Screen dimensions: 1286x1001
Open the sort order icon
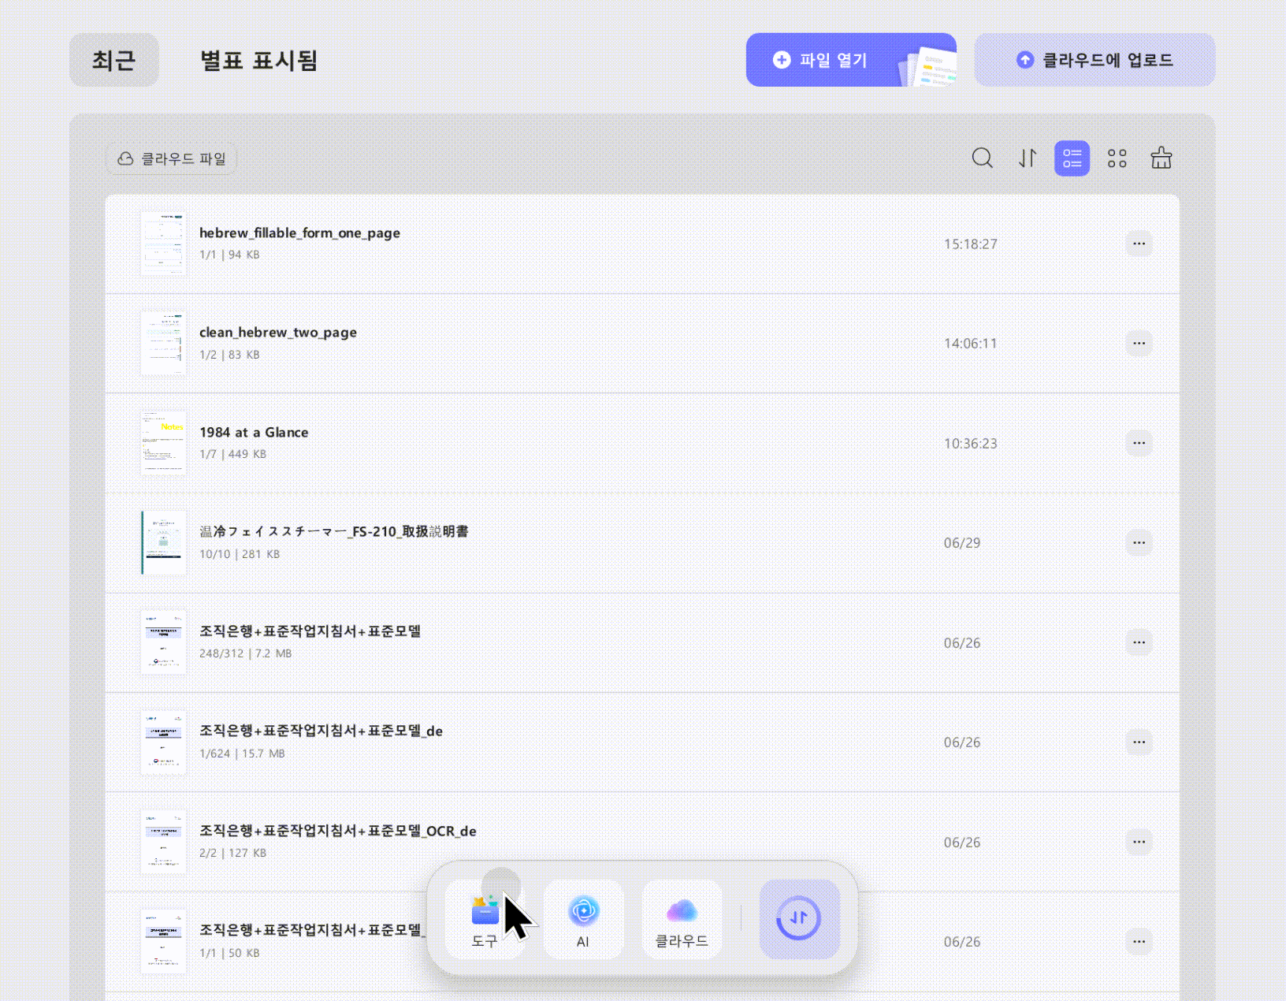tap(1027, 158)
